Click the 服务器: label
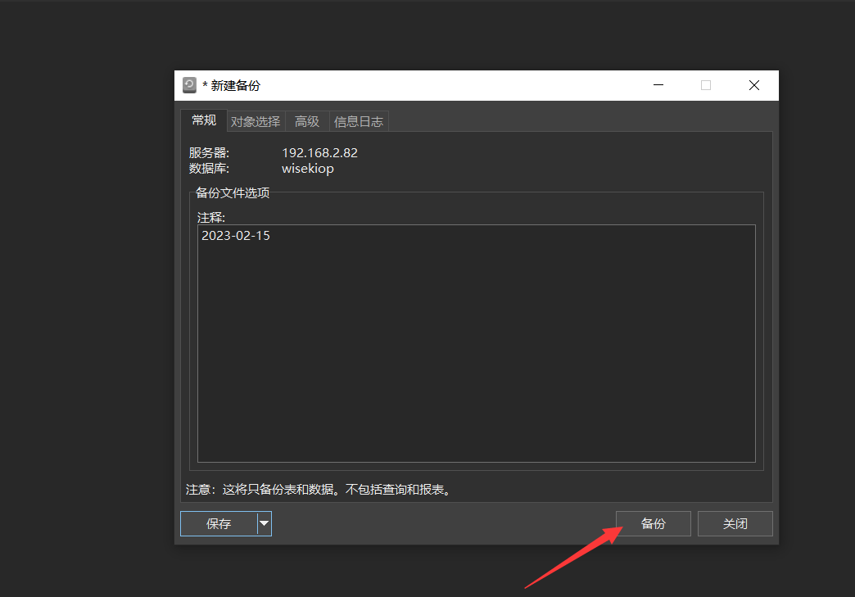The width and height of the screenshot is (855, 597). (209, 152)
